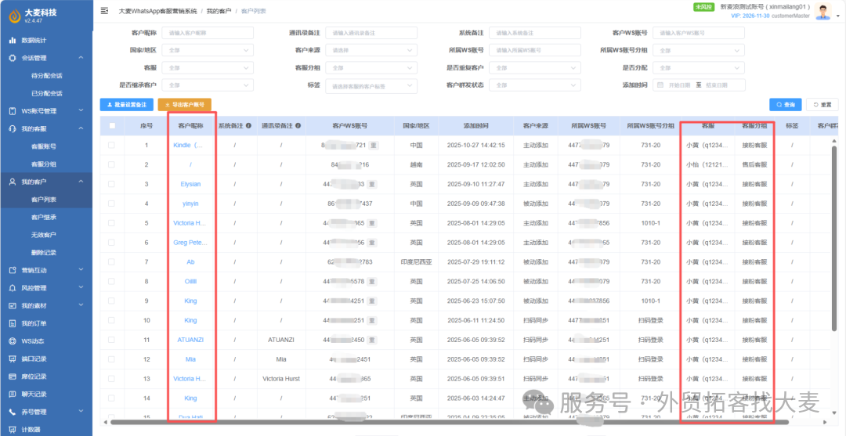
Task: Check the checkbox for row 3 Elysian
Action: pyautogui.click(x=112, y=184)
